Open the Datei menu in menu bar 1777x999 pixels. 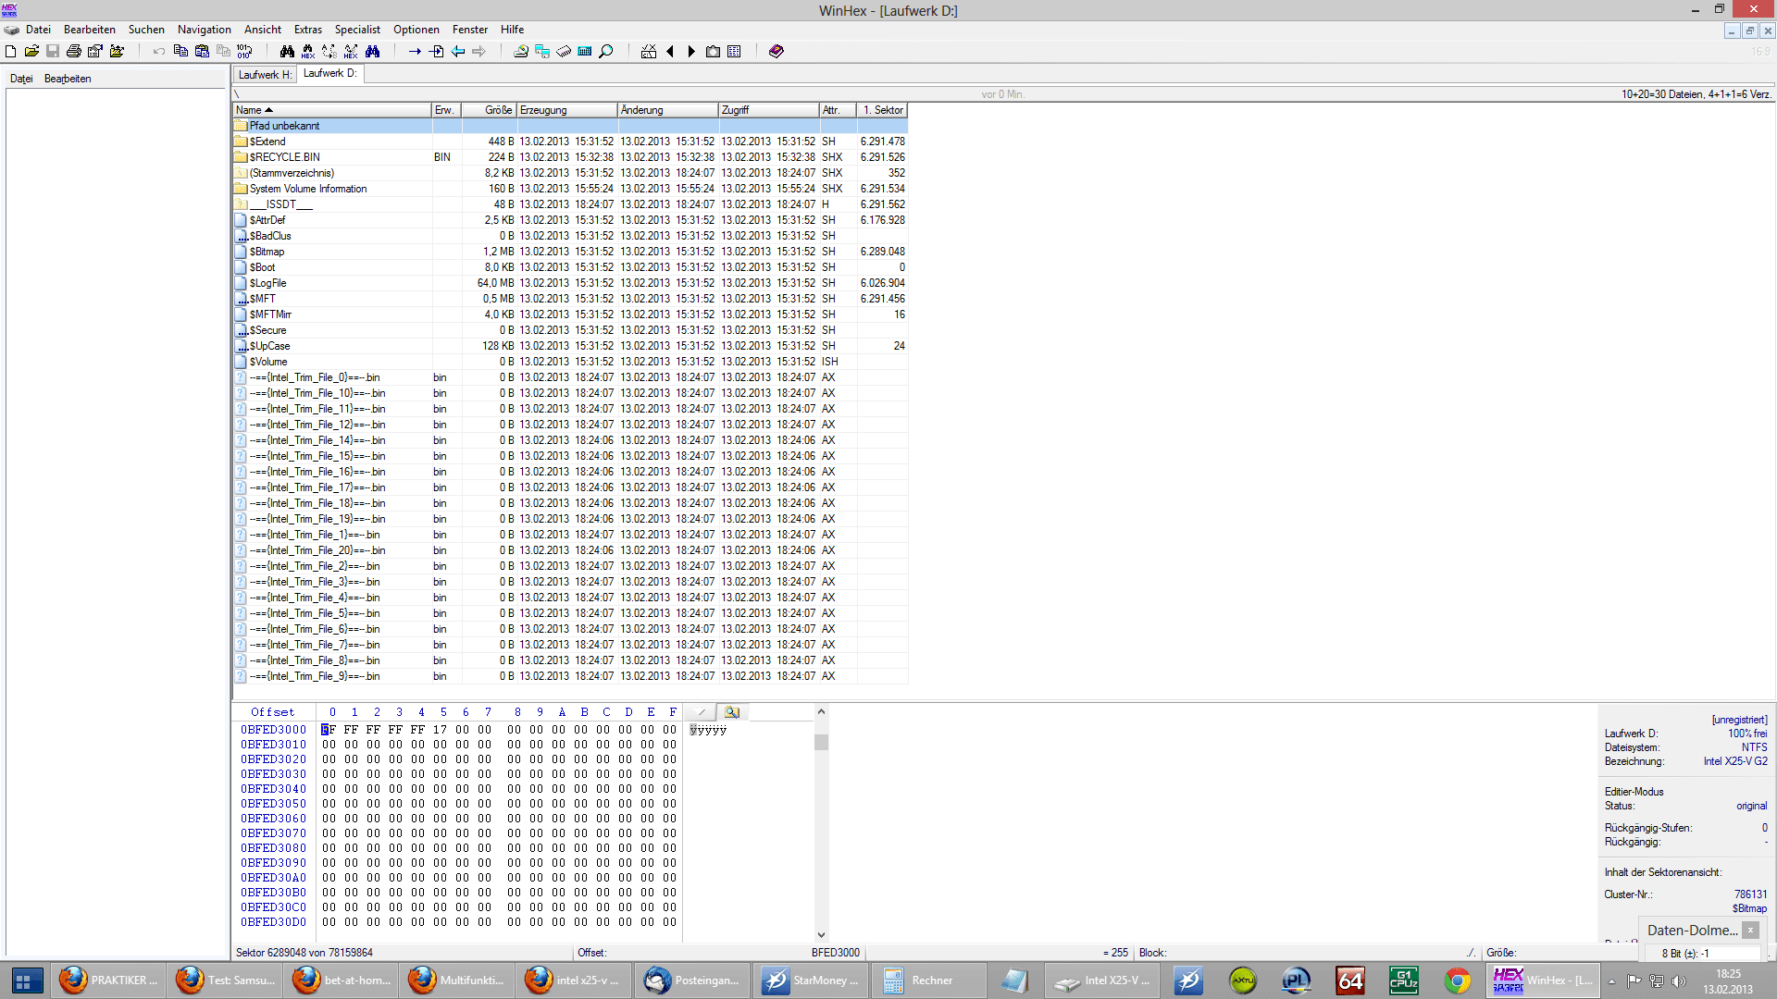pyautogui.click(x=38, y=30)
